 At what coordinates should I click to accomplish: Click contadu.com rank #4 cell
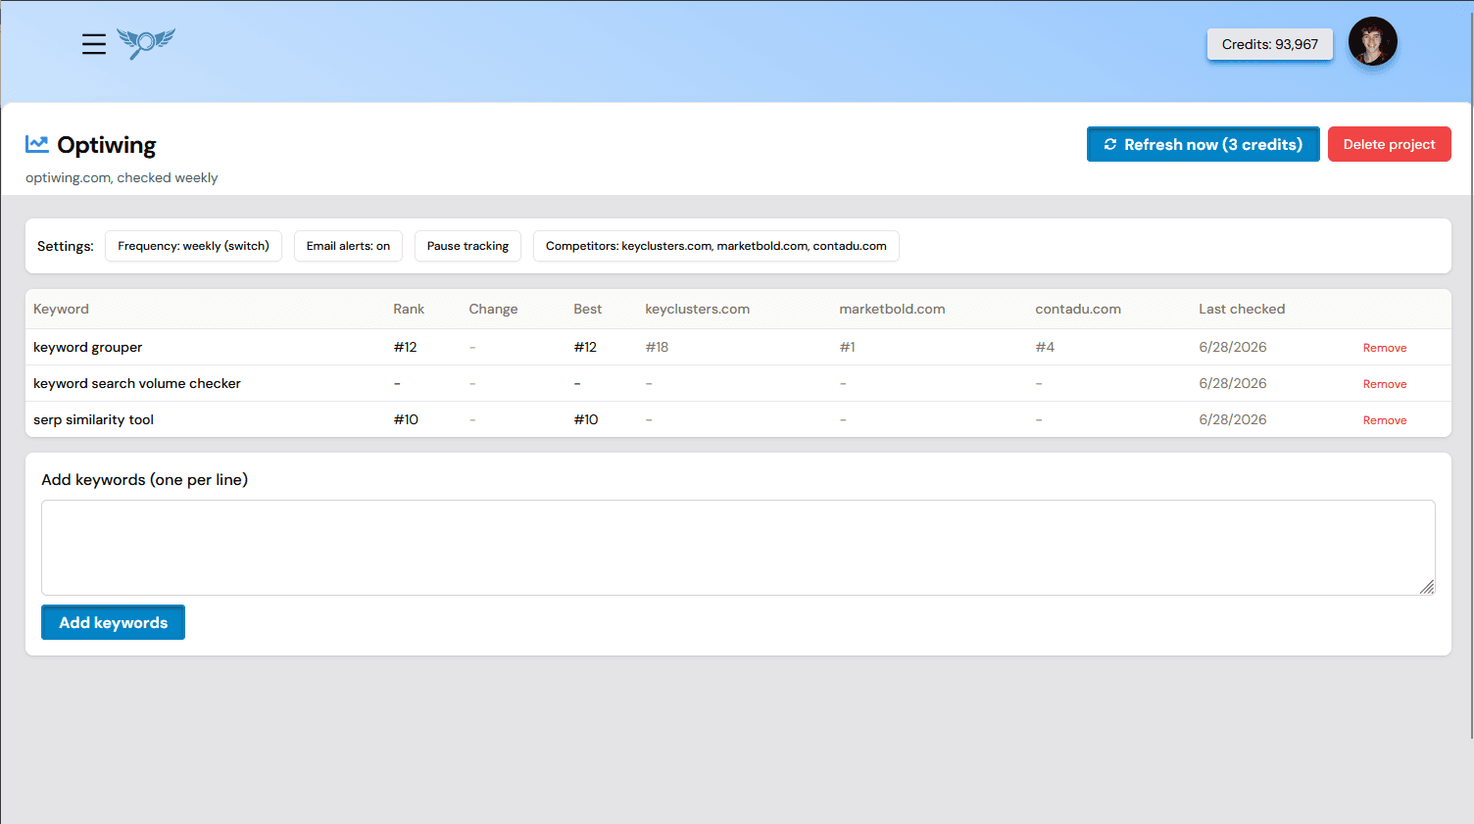click(1045, 347)
